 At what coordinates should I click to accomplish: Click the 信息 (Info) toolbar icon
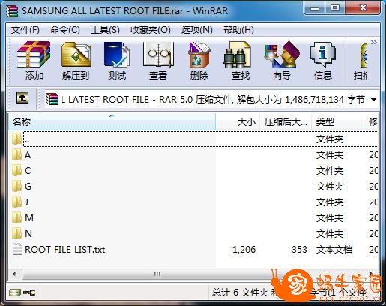(323, 55)
